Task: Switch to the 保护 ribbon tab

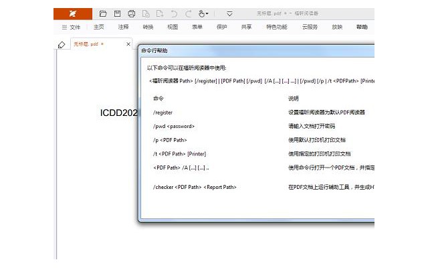Action: 221,27
